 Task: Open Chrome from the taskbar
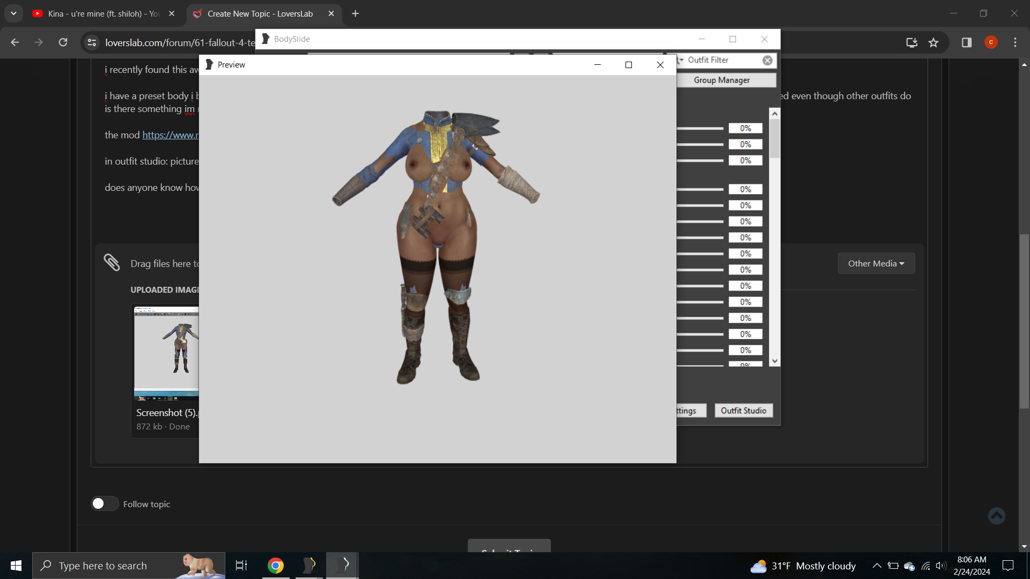point(276,566)
